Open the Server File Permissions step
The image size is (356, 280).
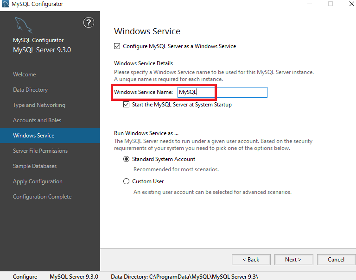[40, 151]
